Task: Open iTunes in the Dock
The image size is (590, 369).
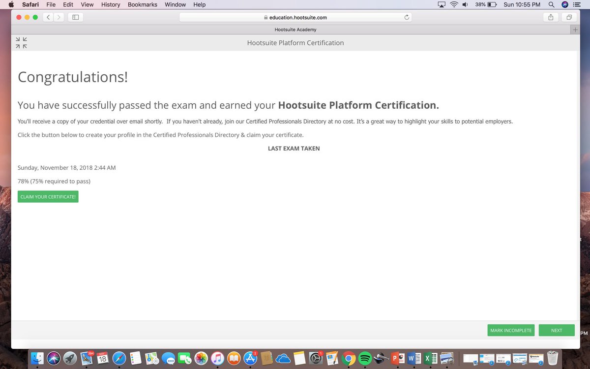Action: click(217, 358)
